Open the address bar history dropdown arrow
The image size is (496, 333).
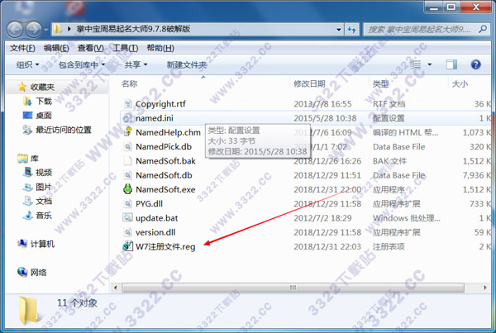[339, 30]
